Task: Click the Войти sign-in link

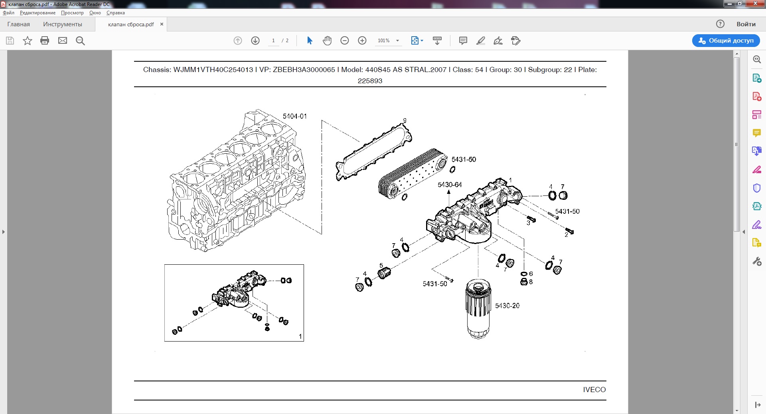Action: coord(746,24)
